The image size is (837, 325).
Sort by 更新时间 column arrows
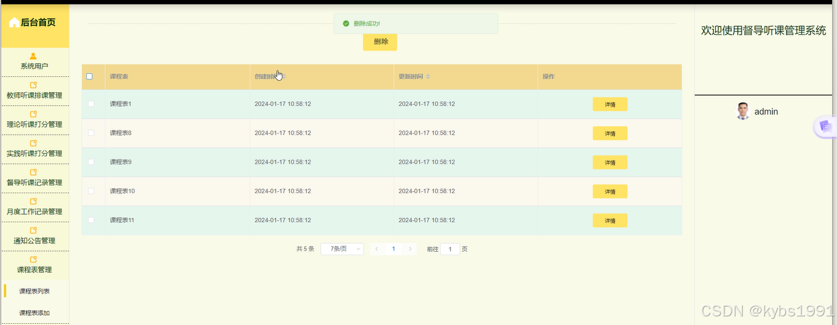(428, 76)
